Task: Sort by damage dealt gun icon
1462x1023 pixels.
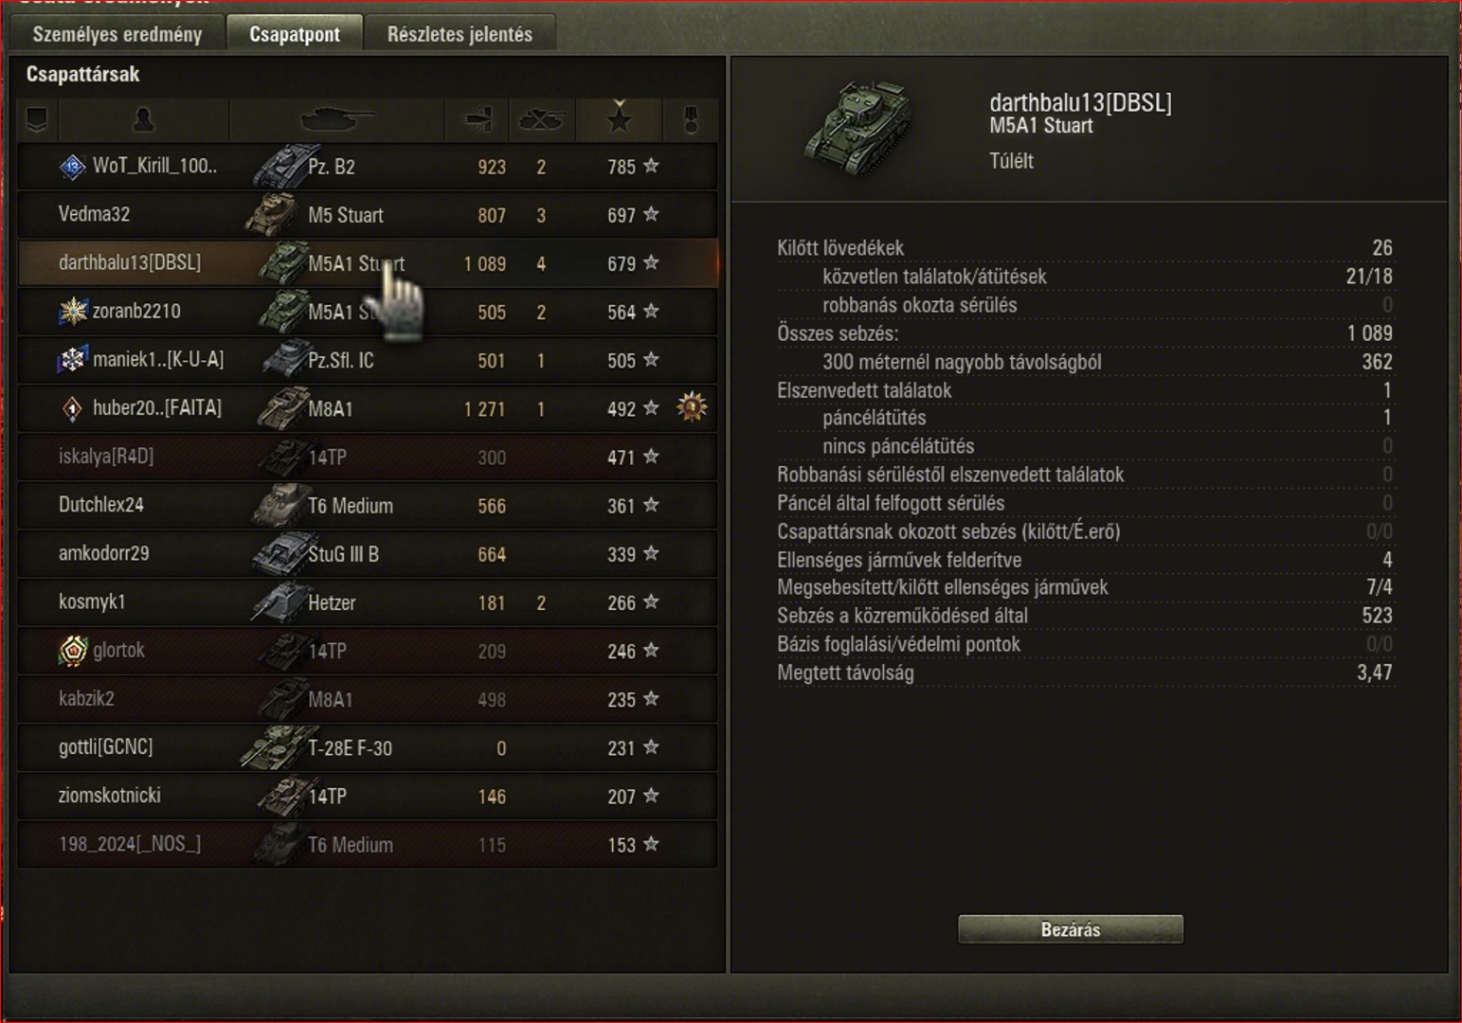Action: [478, 119]
